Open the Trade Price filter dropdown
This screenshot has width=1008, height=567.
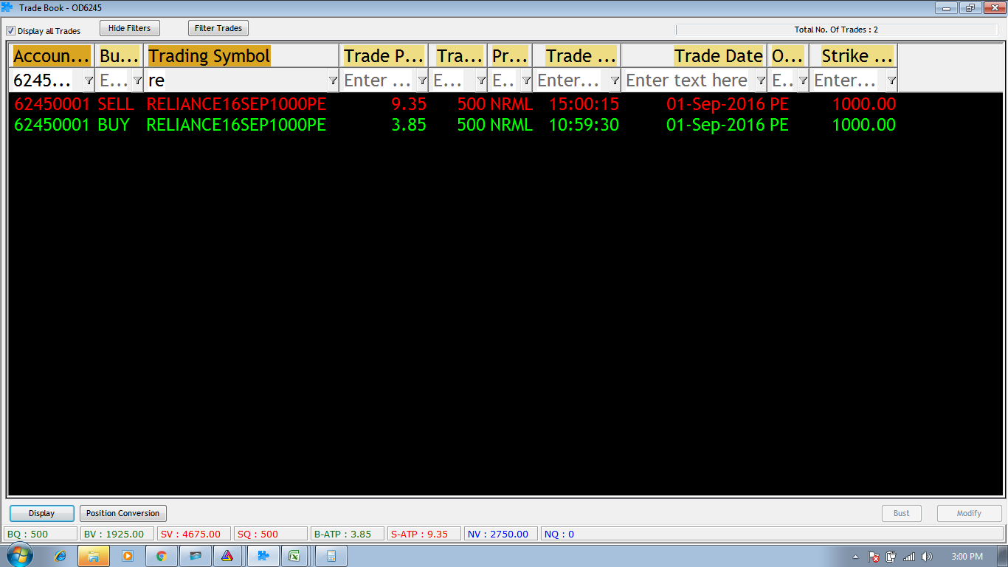click(422, 80)
